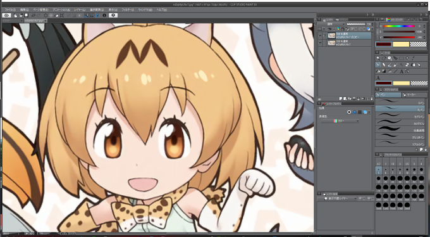Open the フィルター menu

point(128,10)
